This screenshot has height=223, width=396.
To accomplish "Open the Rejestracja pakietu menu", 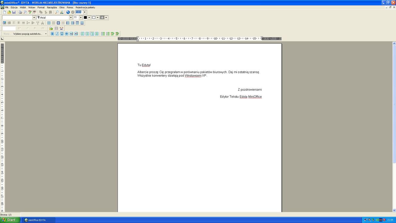I will (x=85, y=7).
